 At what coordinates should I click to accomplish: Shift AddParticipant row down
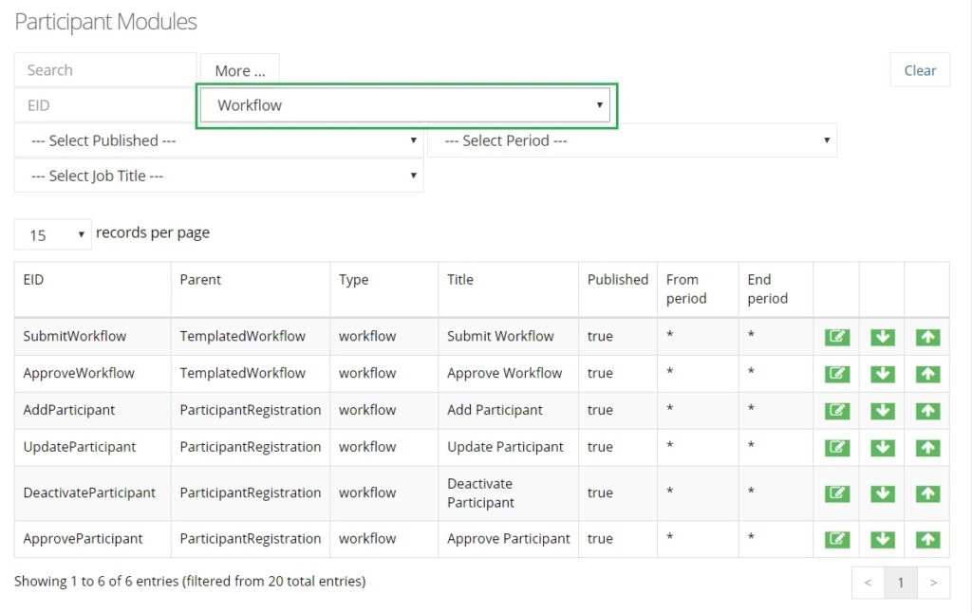883,410
